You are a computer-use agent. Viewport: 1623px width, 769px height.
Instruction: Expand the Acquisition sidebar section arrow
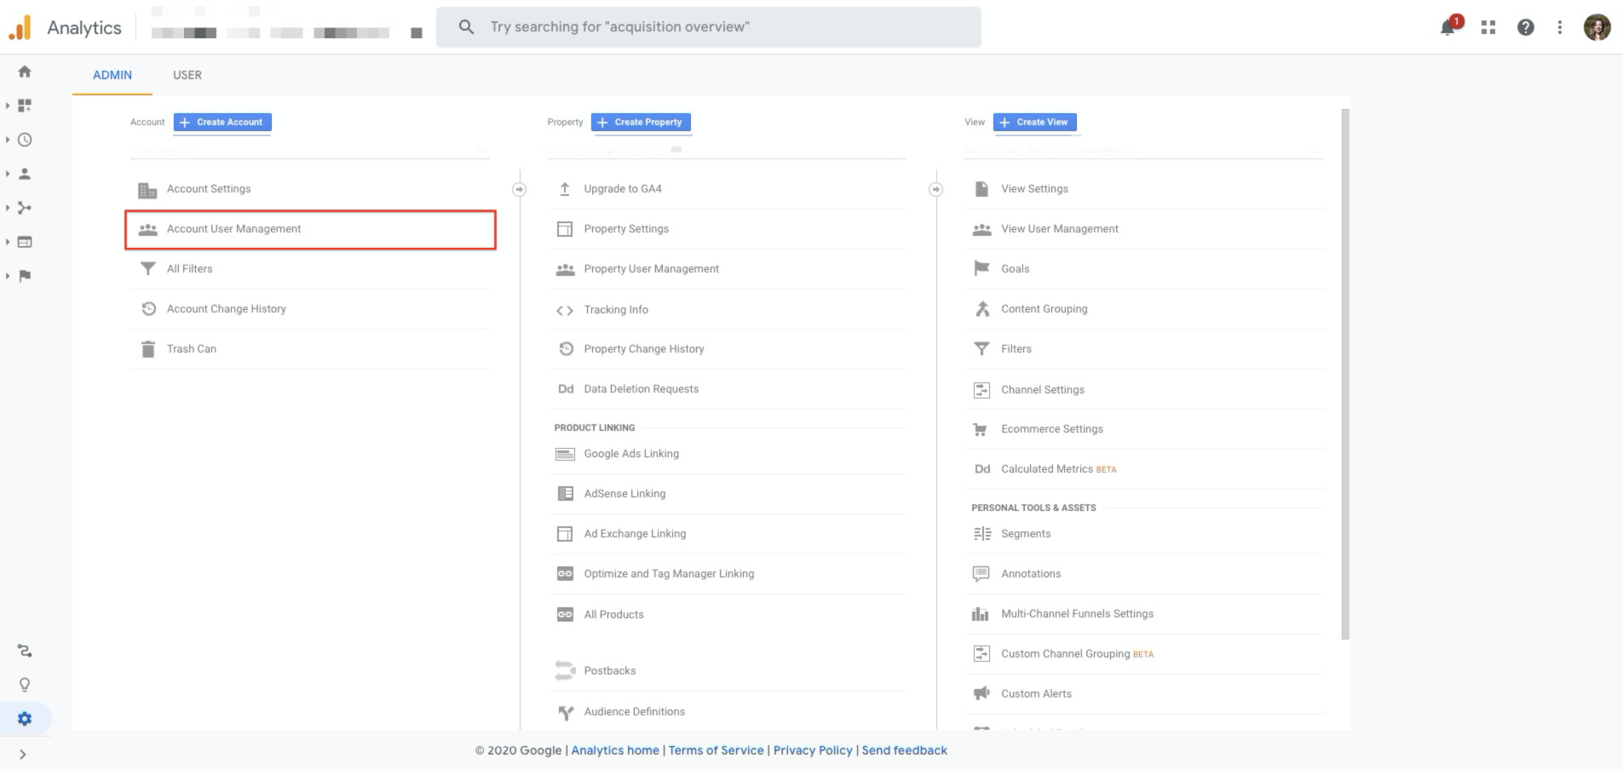click(8, 208)
